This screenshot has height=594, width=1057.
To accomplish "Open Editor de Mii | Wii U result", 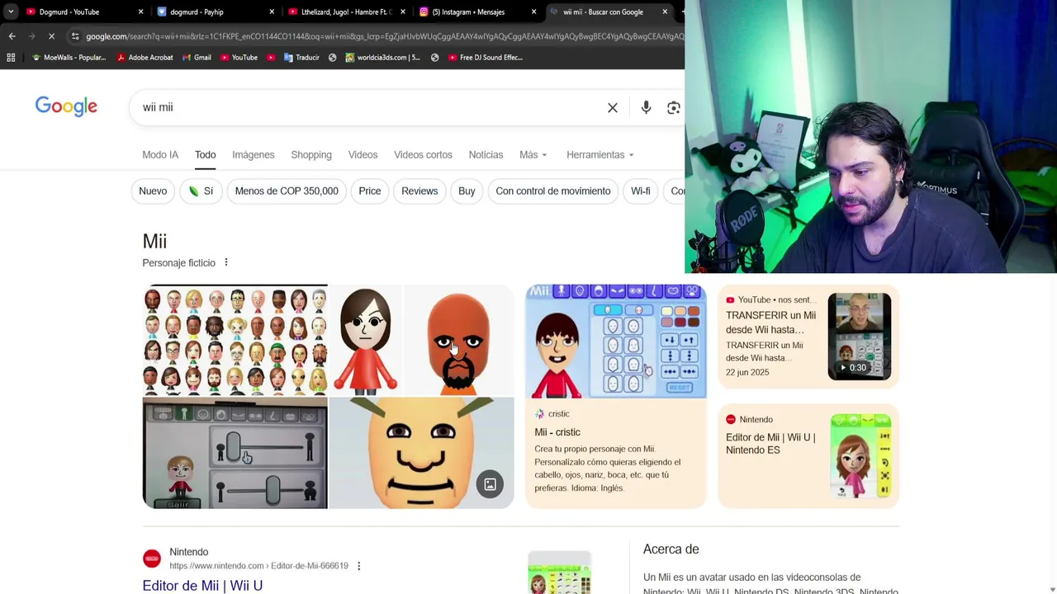I will (x=202, y=586).
